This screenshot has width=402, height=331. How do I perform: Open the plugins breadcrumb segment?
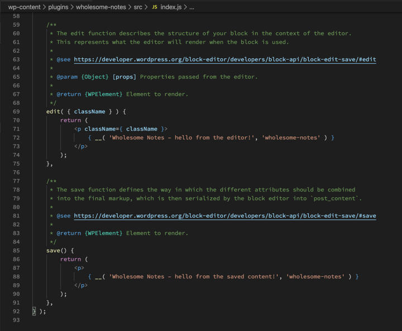click(58, 7)
